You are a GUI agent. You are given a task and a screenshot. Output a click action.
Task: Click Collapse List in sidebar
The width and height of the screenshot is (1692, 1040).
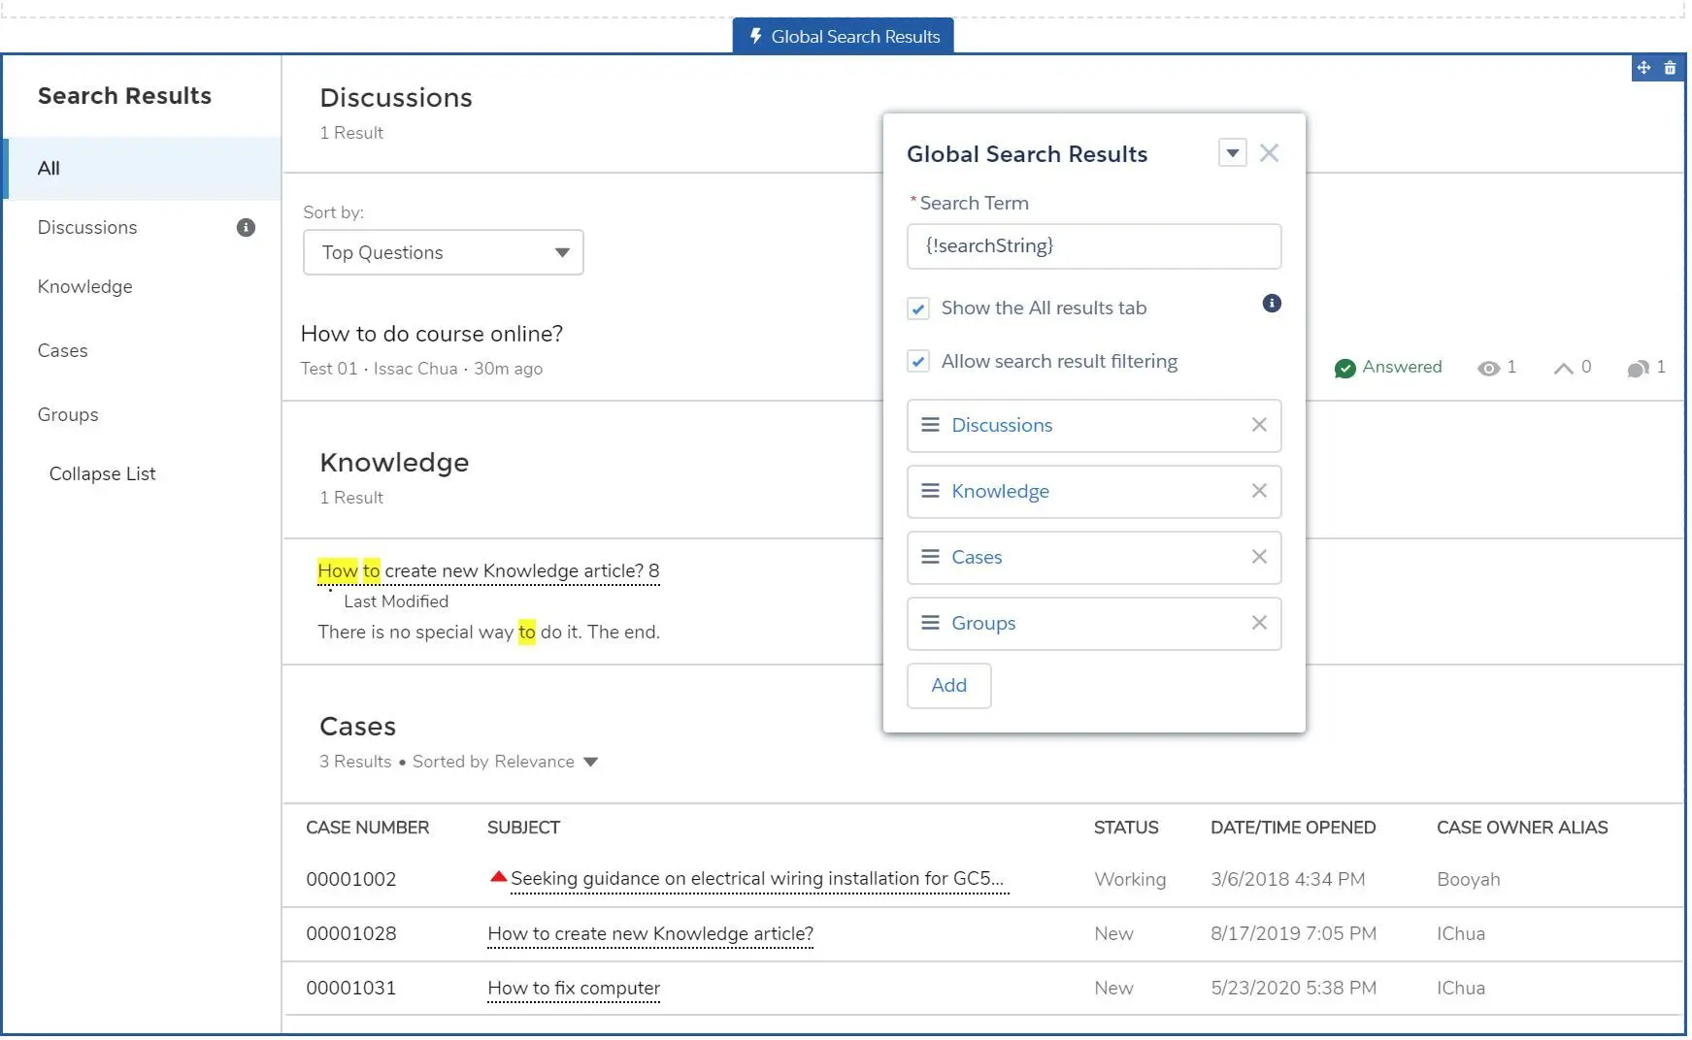(102, 473)
